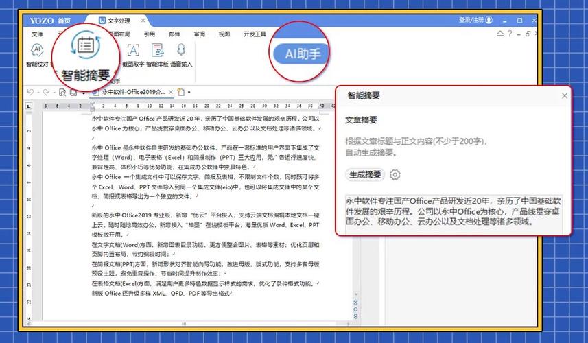This screenshot has width=588, height=343.
Task: Go to the YOZO 首页 home tab
Action: coord(50,21)
